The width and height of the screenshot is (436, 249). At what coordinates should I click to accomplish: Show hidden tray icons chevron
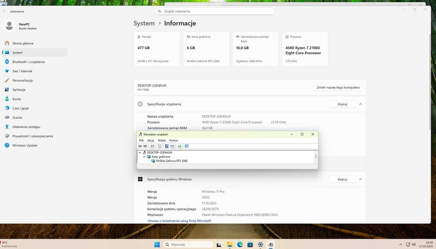coord(400,244)
